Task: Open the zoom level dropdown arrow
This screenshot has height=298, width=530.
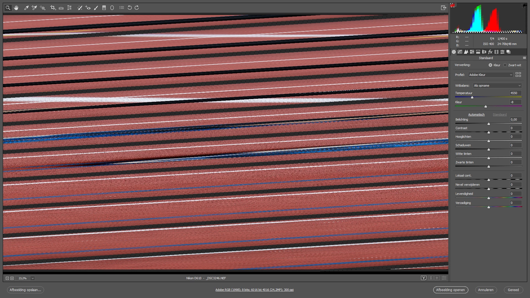Action: pos(33,278)
